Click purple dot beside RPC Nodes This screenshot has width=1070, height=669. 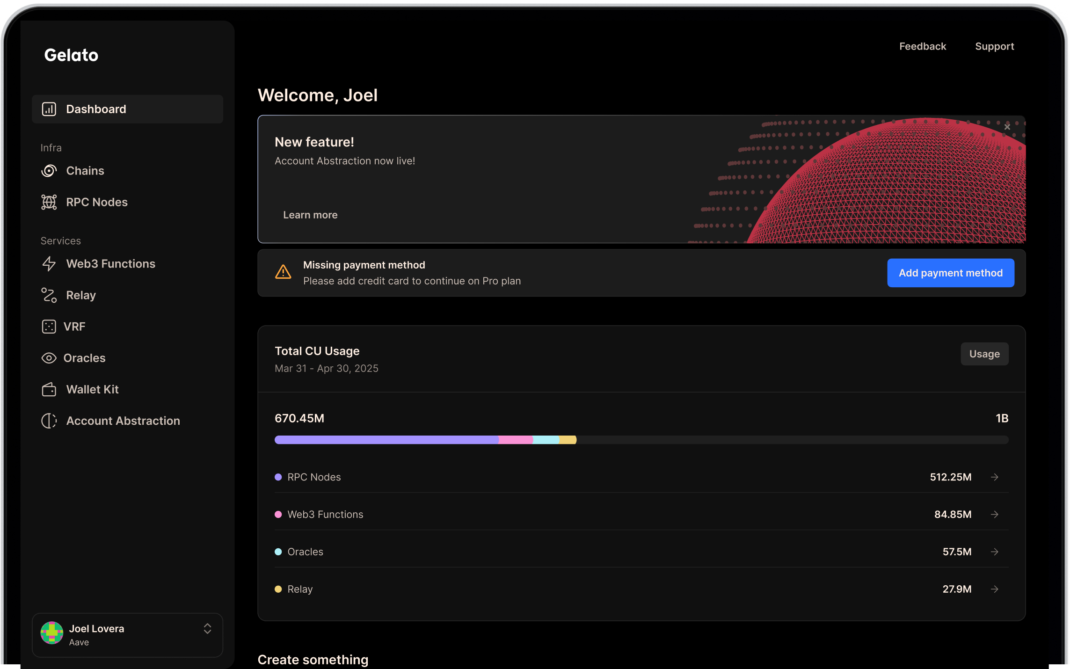[x=278, y=477]
